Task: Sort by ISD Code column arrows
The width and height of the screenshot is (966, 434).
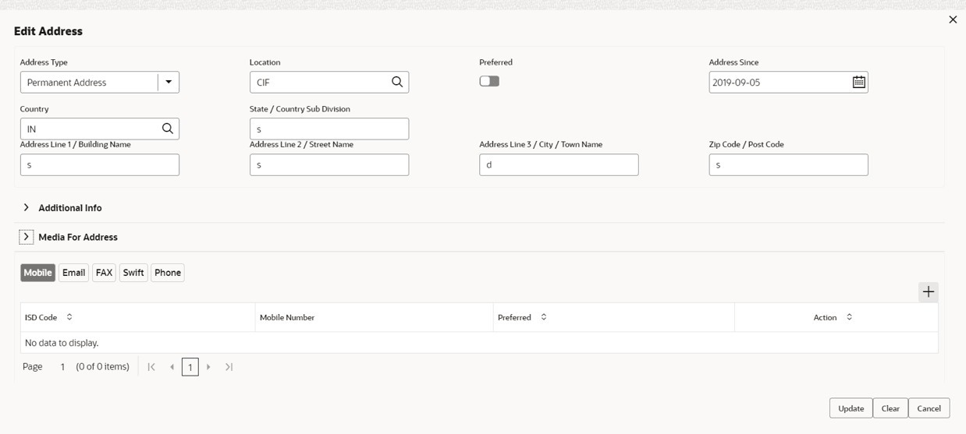Action: coord(69,317)
